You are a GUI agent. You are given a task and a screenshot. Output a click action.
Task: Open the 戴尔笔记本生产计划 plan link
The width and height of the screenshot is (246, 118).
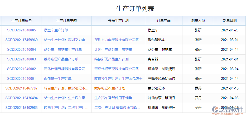[x=110, y=88]
